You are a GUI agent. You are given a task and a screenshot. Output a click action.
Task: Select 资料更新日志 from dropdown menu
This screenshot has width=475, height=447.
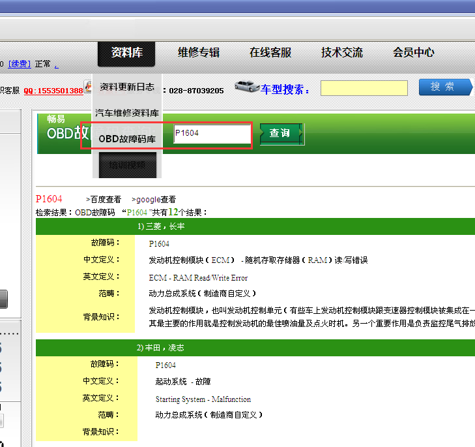pos(127,87)
